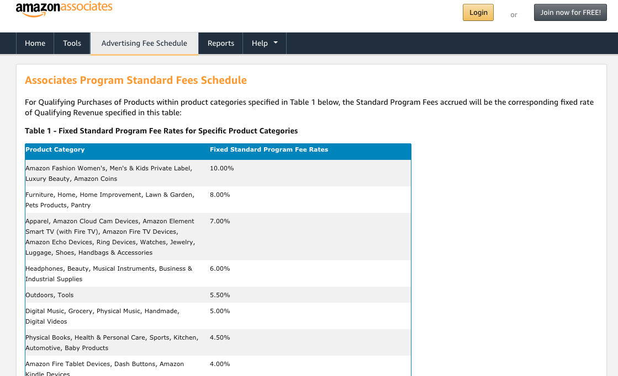The width and height of the screenshot is (618, 376).
Task: Click Join now for FREE button
Action: coord(571,13)
